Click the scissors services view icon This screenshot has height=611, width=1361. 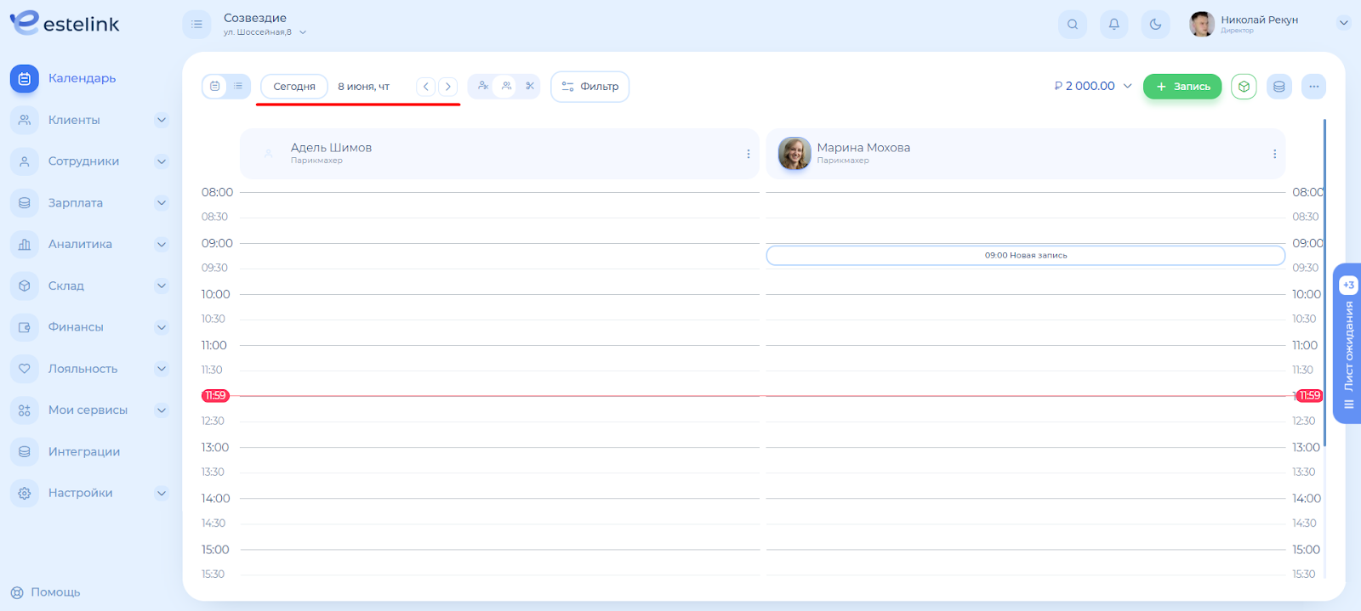530,86
